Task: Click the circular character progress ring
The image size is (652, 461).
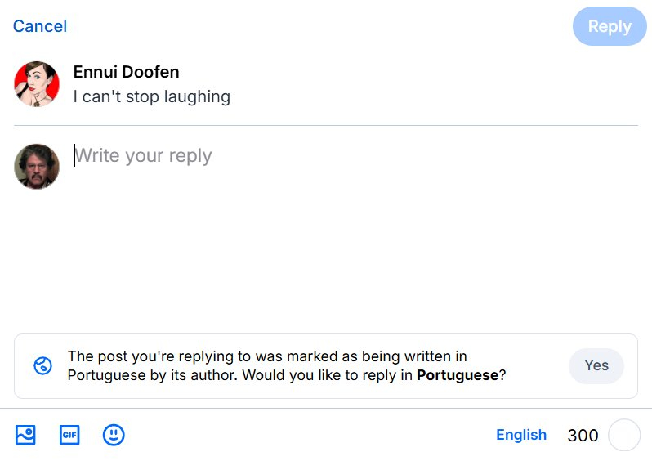Action: tap(624, 435)
